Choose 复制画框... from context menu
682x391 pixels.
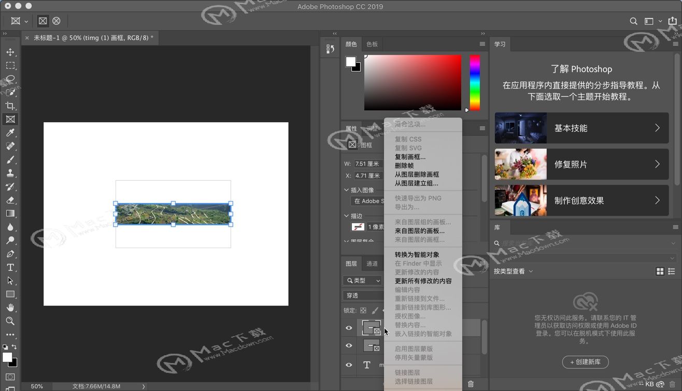pyautogui.click(x=410, y=157)
